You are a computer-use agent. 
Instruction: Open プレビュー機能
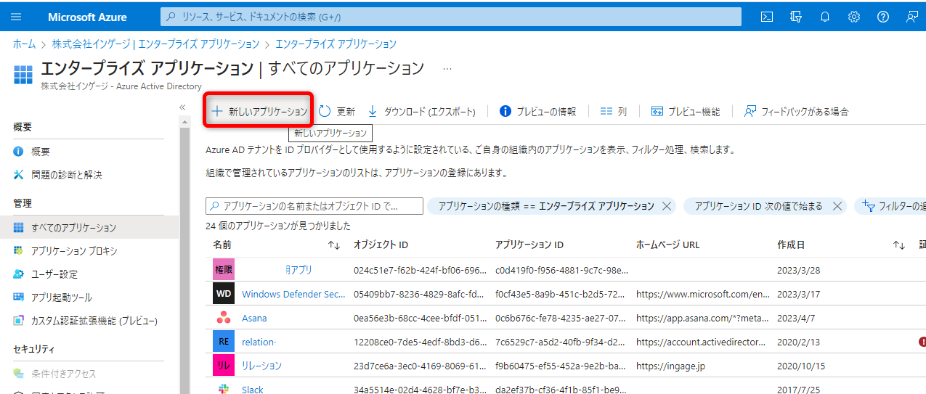click(x=686, y=112)
